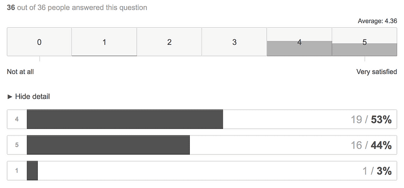
Task: Click the Average: 4.36 label
Action: pyautogui.click(x=377, y=21)
